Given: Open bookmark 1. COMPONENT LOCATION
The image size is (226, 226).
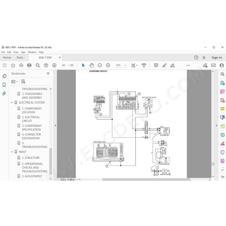Looking at the screenshot, I should [x=32, y=110].
